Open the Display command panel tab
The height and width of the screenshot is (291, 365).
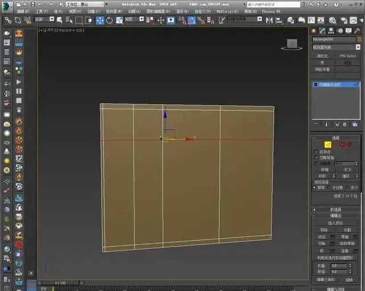348,31
